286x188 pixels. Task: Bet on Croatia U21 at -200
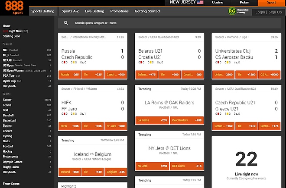click(192, 75)
